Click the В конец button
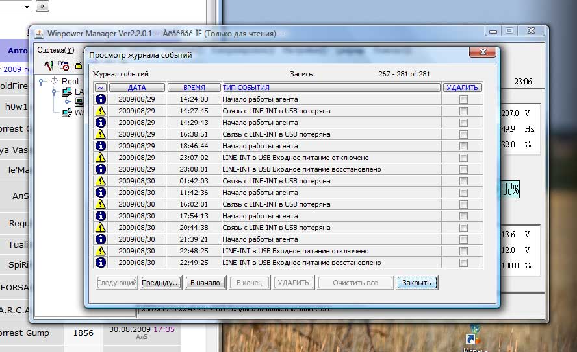Screen dimensions: 577x352 click(x=249, y=283)
